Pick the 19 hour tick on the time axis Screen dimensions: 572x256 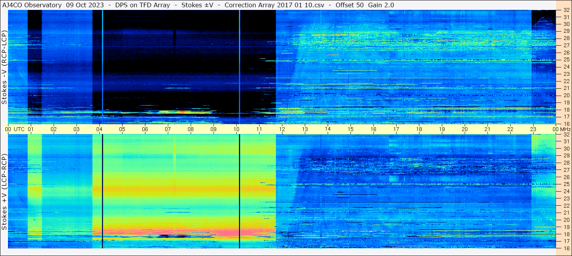tap(442, 129)
